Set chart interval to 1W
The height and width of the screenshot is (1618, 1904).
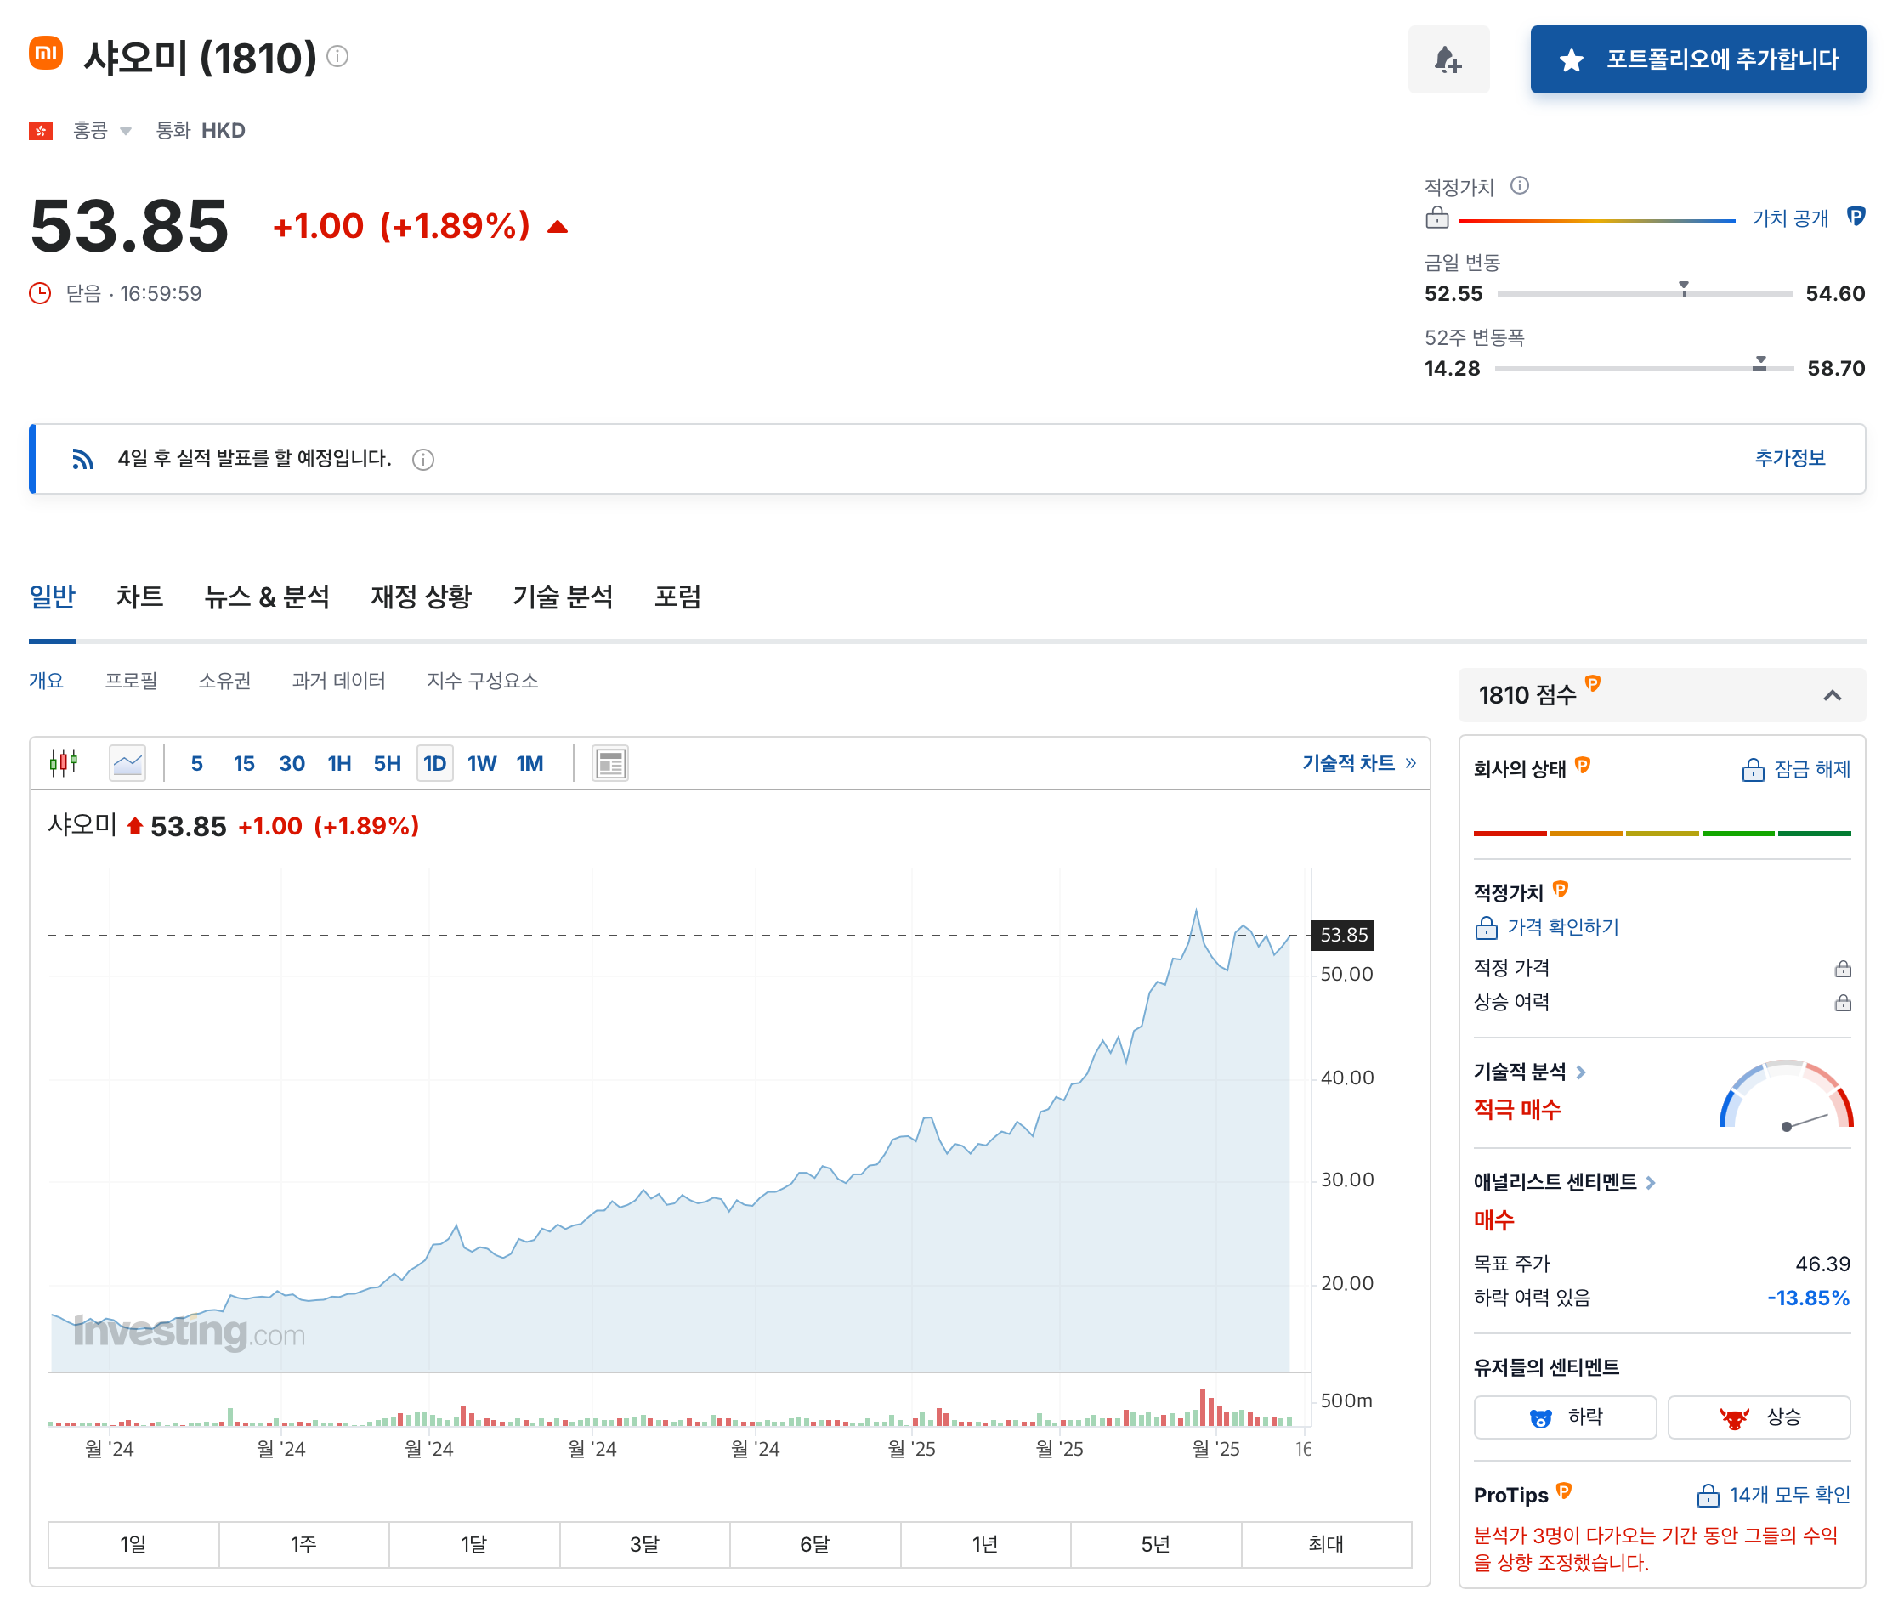tap(482, 763)
